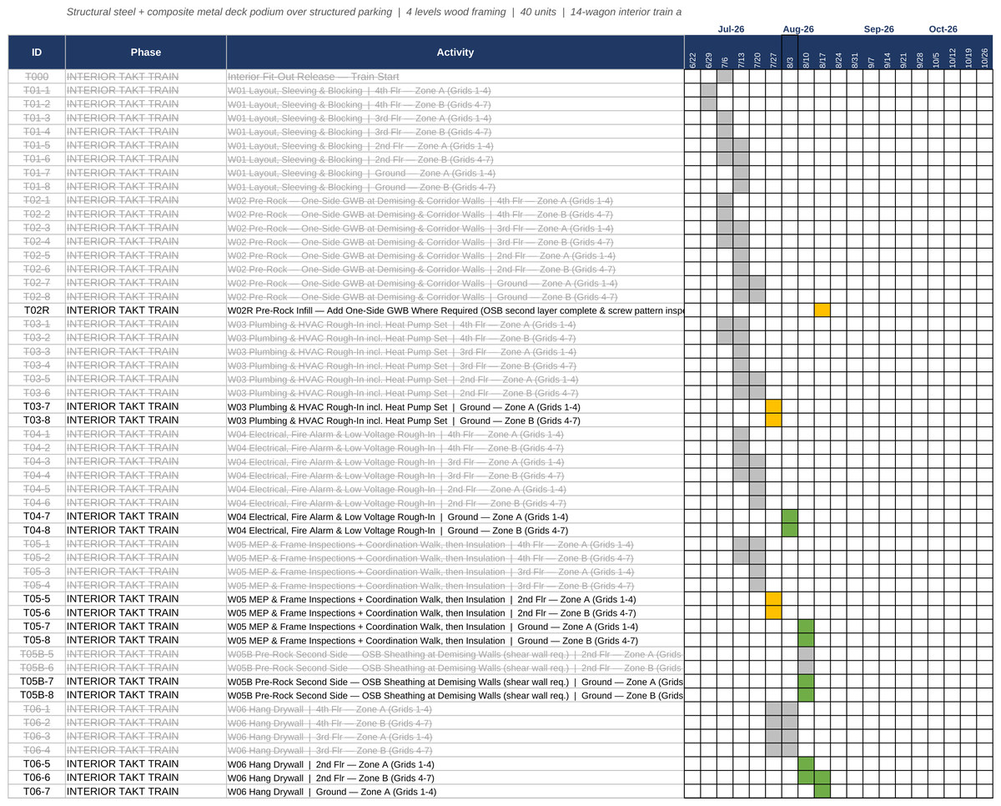Click the green bar in T04-7 row
Image resolution: width=1001 pixels, height=806 pixels.
(790, 516)
